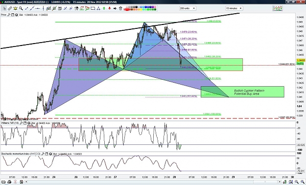
Task: Open the 200 units dropdown
Action: coord(188,8)
